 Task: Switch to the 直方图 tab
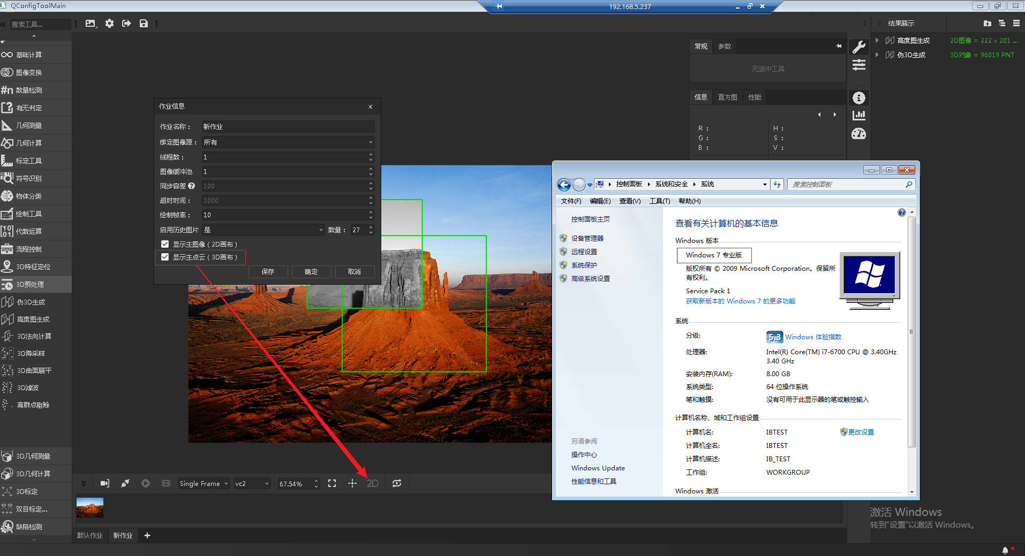tap(727, 97)
